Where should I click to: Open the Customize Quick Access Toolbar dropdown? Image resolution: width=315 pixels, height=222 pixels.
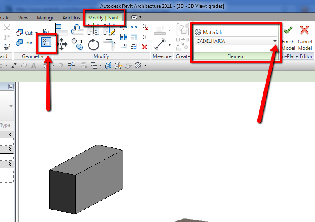pyautogui.click(x=146, y=65)
